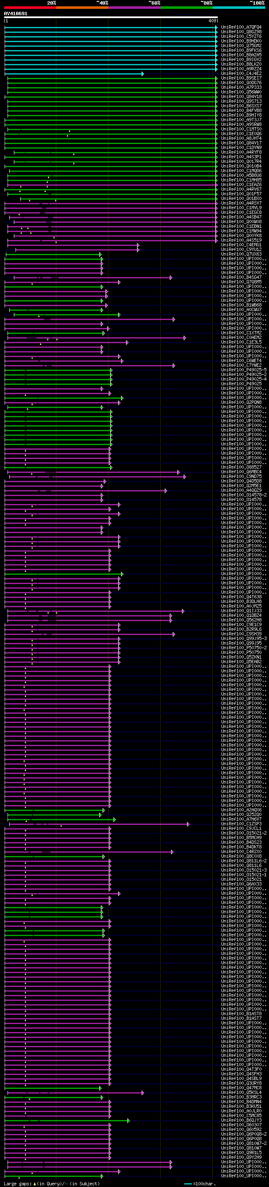Select hit label UniRef100_A7P333
Screen dimensions: 269x1187
coord(241,87)
